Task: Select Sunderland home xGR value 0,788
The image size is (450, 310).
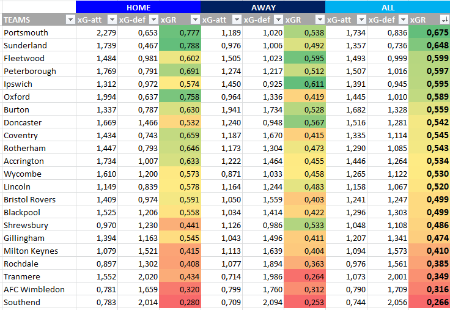Action: point(180,45)
